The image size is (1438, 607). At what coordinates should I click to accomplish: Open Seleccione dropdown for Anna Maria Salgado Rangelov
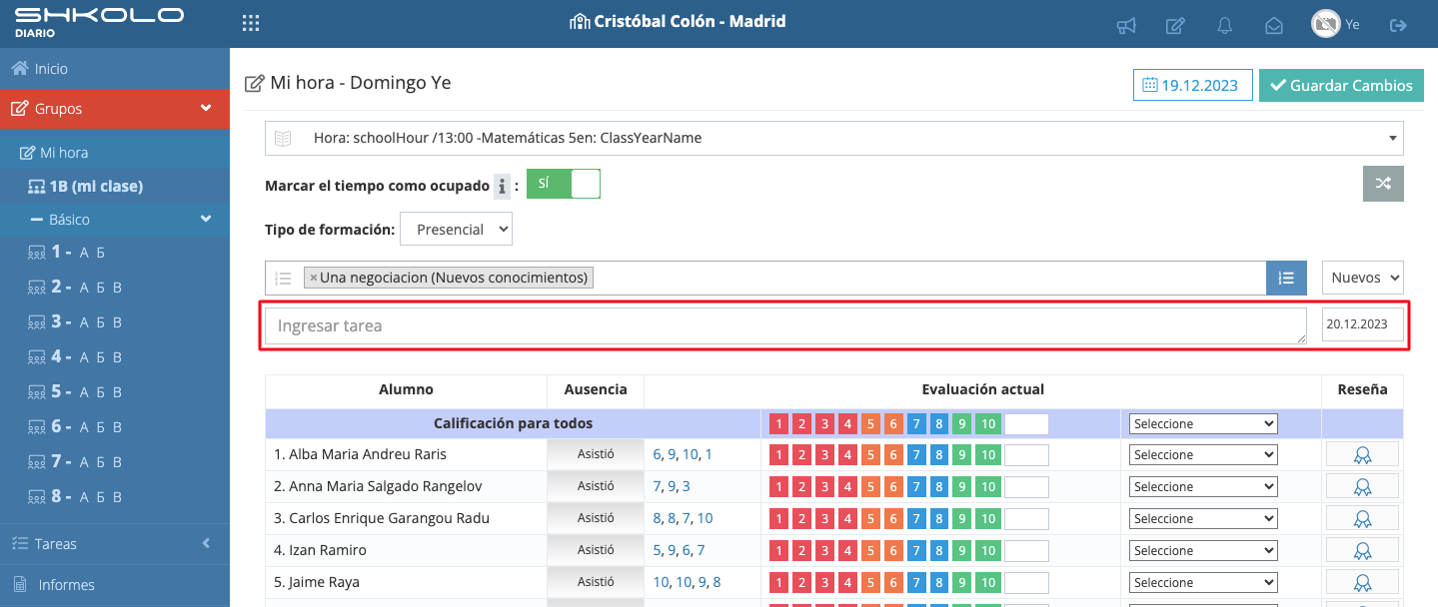tap(1203, 487)
